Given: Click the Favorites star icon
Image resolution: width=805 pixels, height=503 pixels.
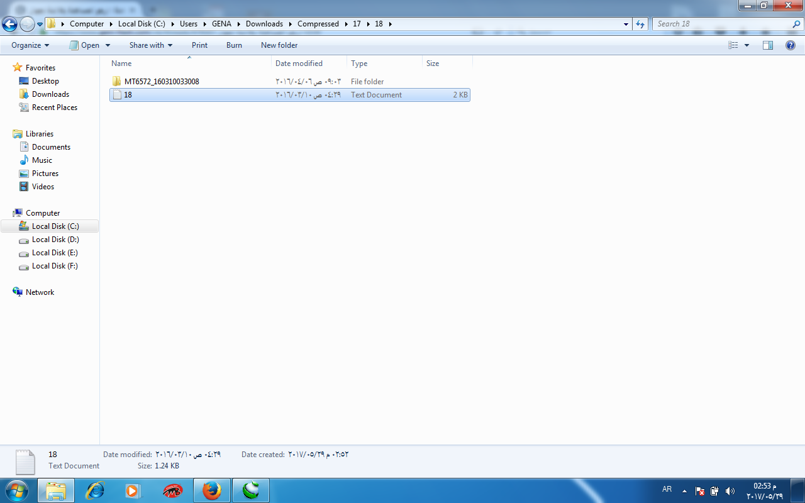Looking at the screenshot, I should pos(18,67).
